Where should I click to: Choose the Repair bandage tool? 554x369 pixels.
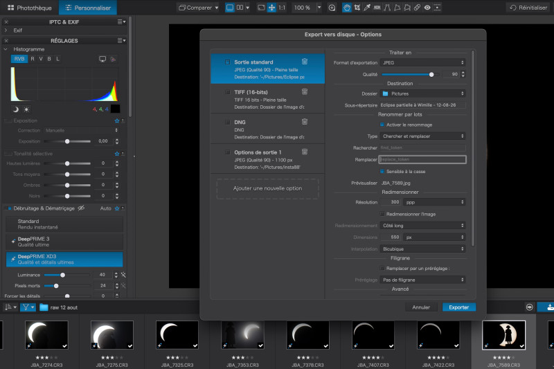418,8
